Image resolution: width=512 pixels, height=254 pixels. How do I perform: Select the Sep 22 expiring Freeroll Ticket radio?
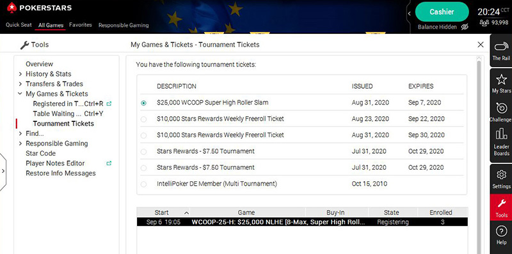pyautogui.click(x=143, y=119)
